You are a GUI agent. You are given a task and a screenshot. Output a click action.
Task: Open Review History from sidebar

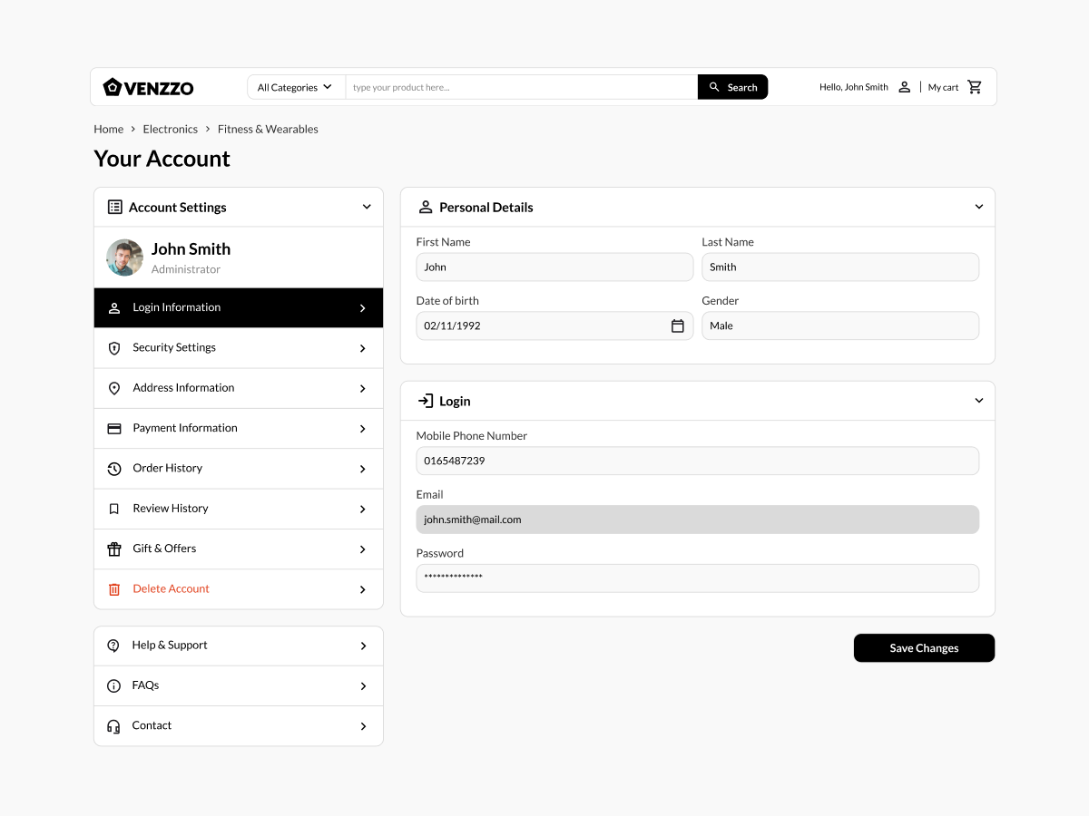coord(238,509)
